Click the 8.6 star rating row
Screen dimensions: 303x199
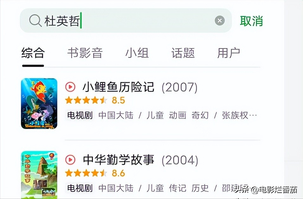95,173
